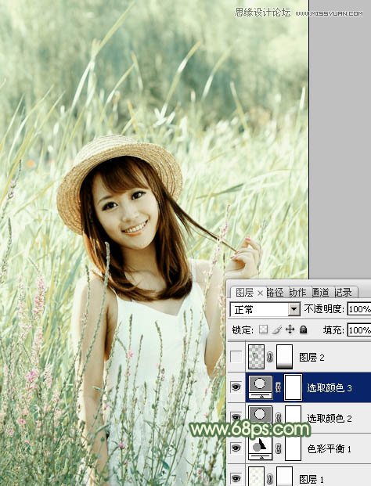
Task: Hide the 图层 1 layer
Action: 236,478
